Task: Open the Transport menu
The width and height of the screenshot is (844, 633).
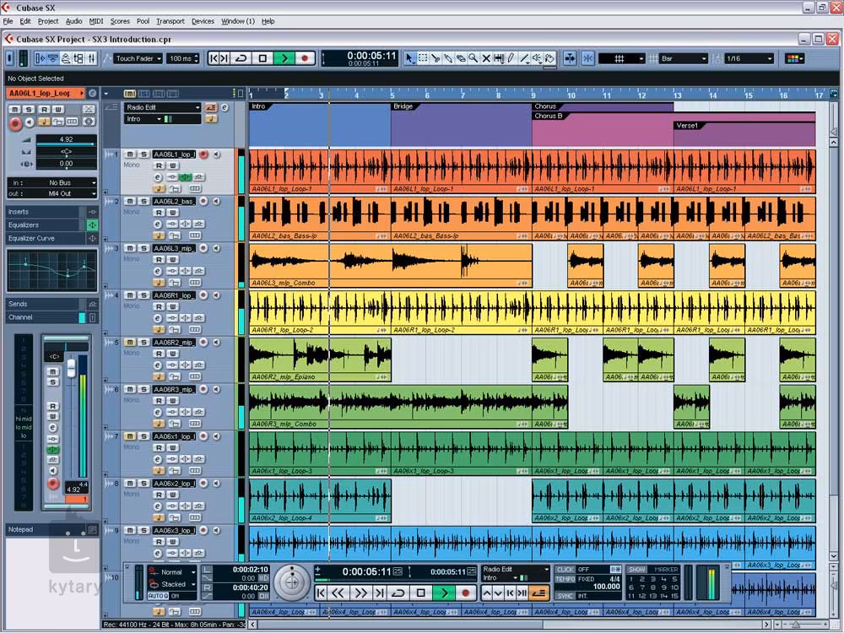Action: tap(170, 21)
